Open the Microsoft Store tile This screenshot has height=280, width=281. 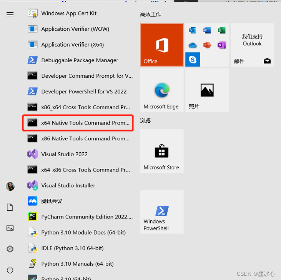pos(162,151)
